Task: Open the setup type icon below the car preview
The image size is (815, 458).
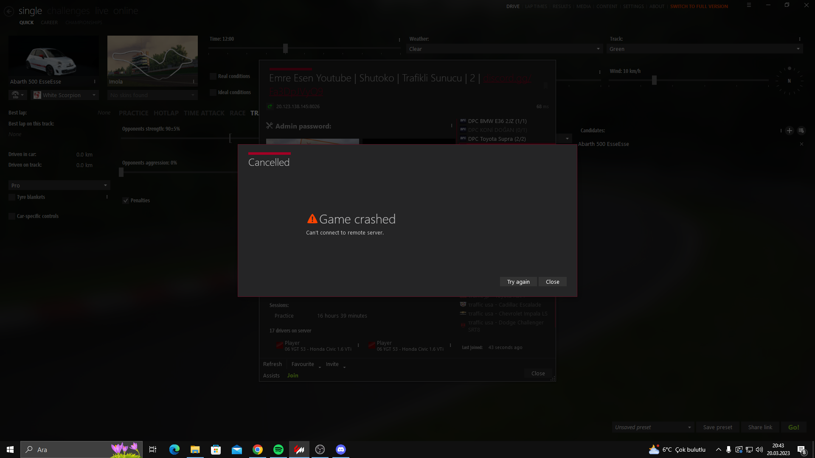Action: (17, 95)
